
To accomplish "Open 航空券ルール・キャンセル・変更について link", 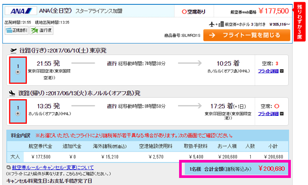I will point(53,167).
